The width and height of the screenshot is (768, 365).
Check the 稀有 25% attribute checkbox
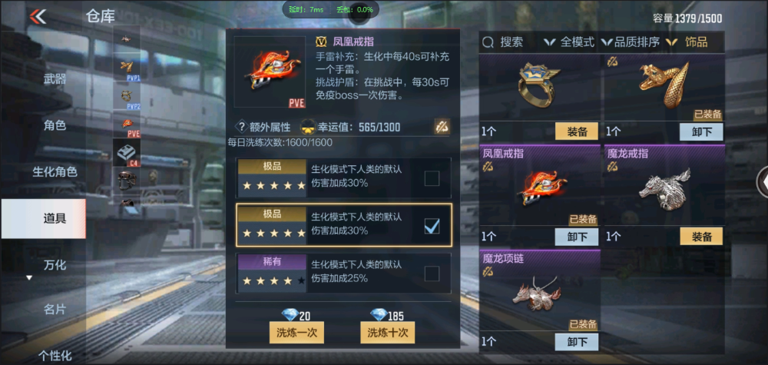(432, 274)
